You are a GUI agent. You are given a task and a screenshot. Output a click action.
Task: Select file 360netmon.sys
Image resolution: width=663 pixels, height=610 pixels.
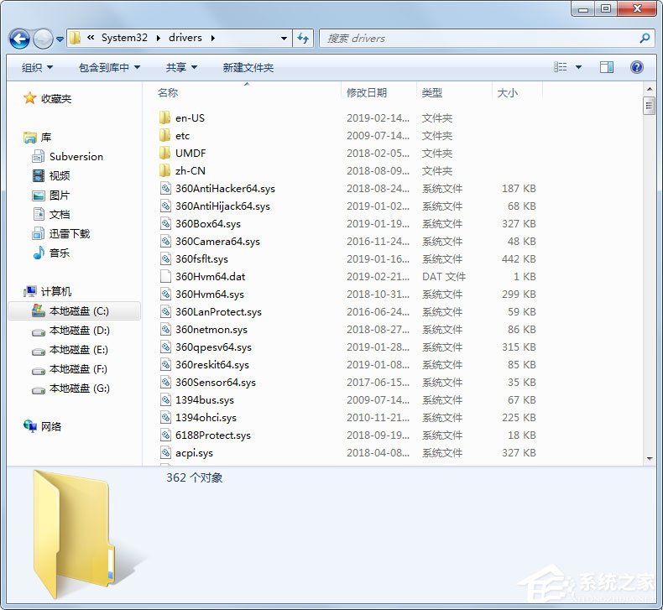pyautogui.click(x=211, y=329)
